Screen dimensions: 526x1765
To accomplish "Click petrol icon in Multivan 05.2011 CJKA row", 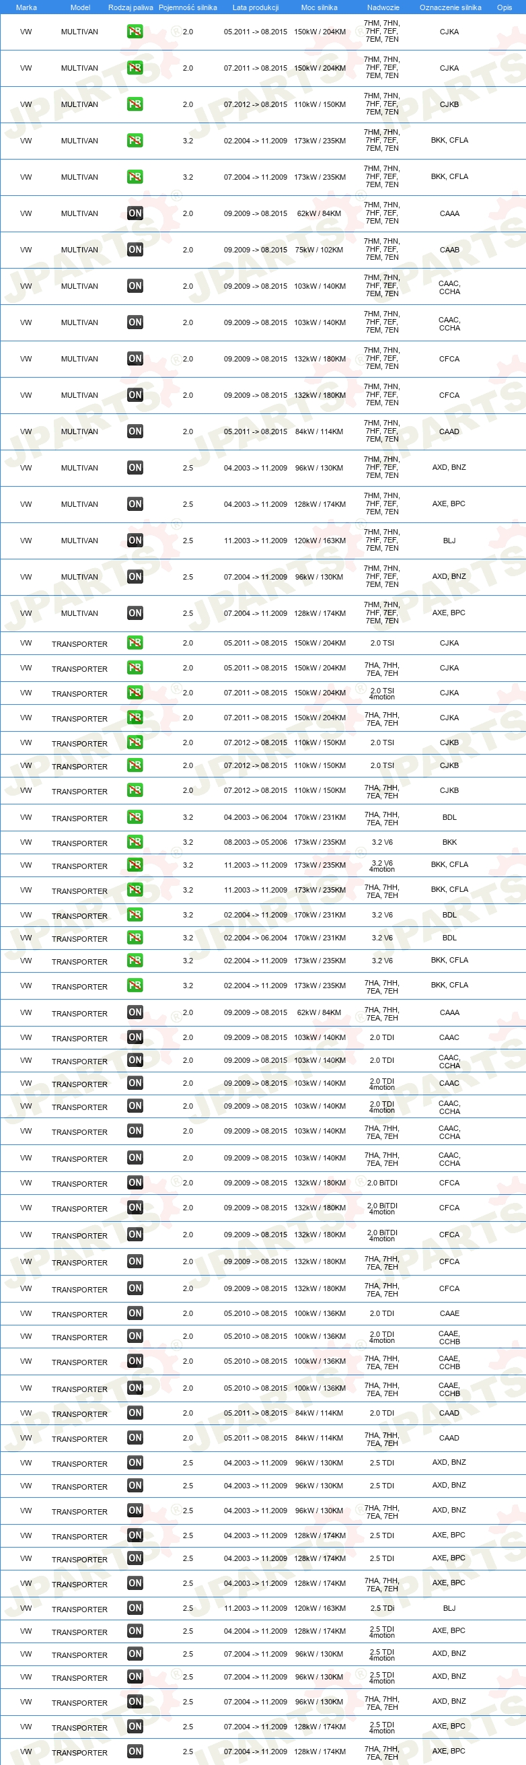I will tap(135, 32).
